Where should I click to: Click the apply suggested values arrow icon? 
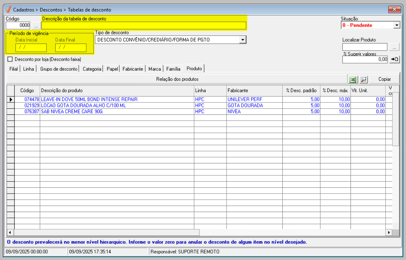pyautogui.click(x=394, y=59)
